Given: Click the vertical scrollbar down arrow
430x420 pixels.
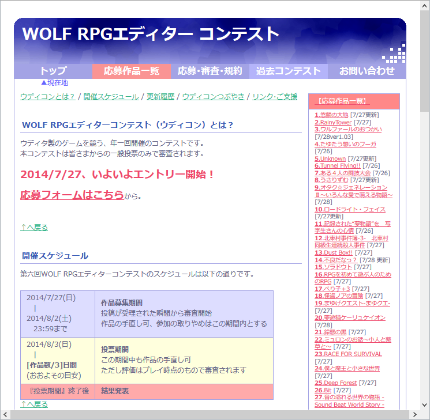Looking at the screenshot, I should coord(424,404).
